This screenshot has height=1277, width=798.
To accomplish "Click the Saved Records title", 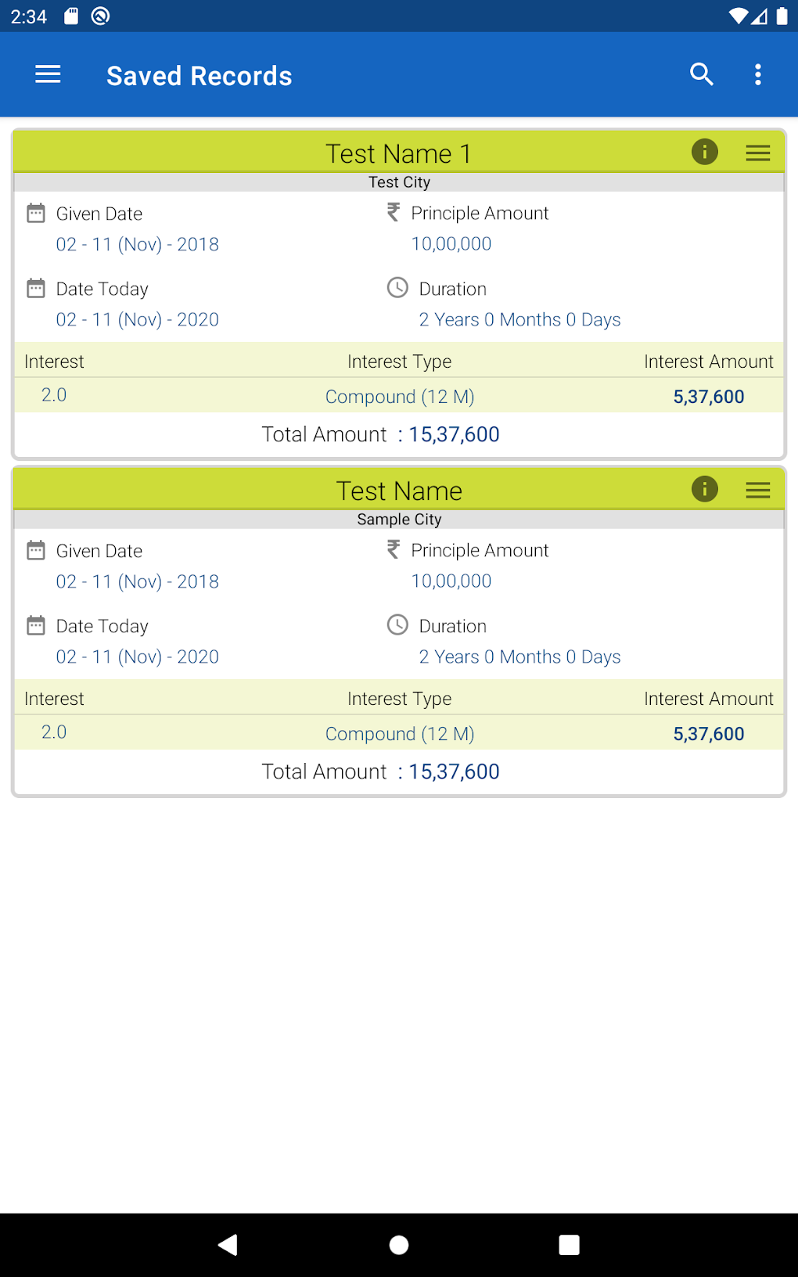I will point(199,76).
